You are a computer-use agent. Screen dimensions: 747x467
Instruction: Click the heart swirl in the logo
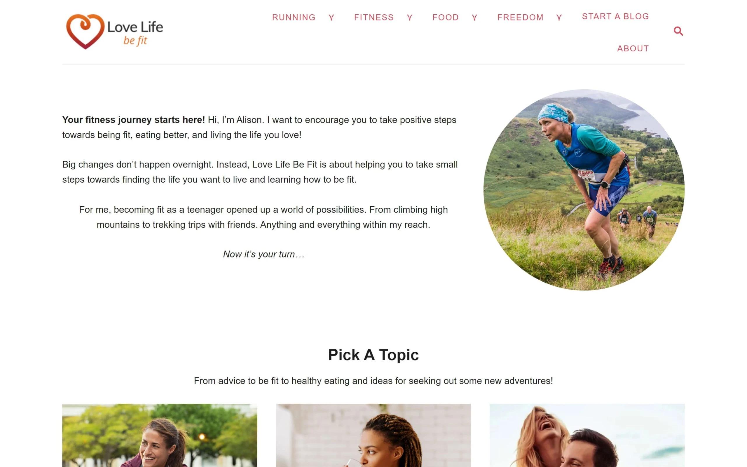tap(85, 32)
